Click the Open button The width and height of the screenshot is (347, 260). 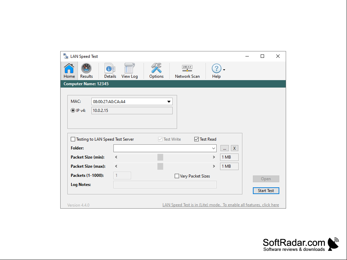click(x=266, y=179)
